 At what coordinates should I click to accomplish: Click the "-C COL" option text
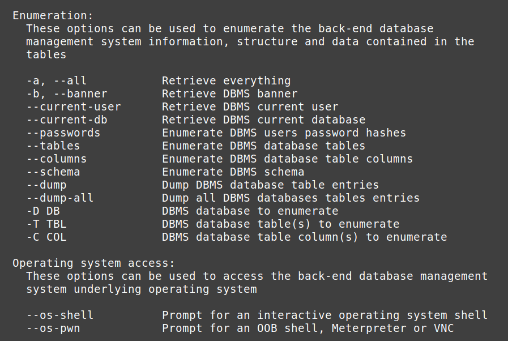click(46, 237)
